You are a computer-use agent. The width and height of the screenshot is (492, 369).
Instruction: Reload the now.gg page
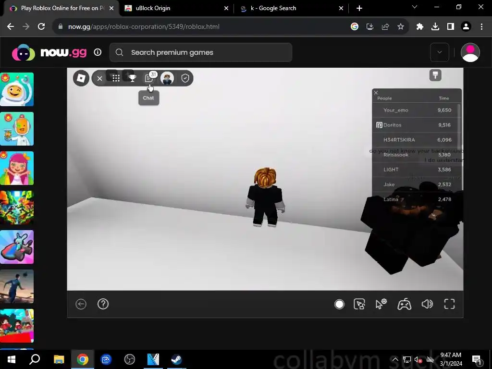pyautogui.click(x=41, y=27)
